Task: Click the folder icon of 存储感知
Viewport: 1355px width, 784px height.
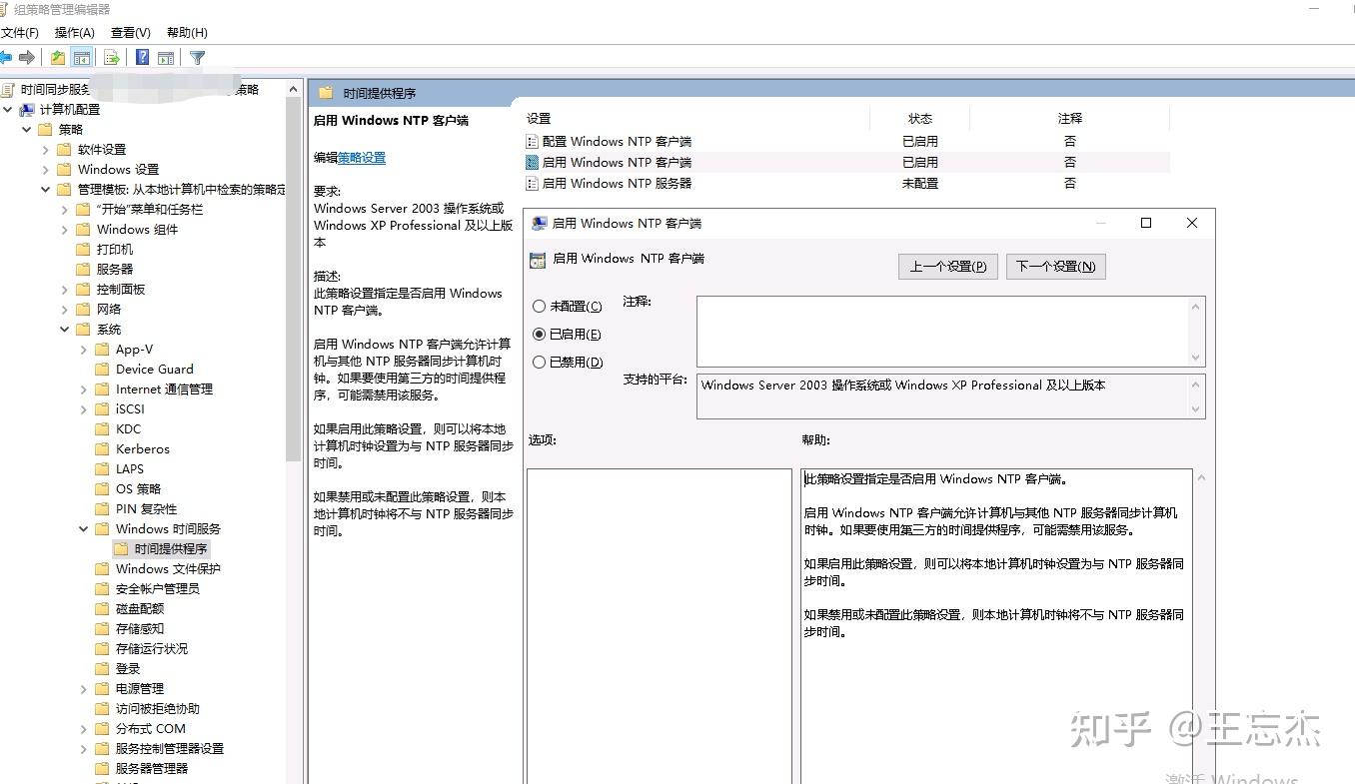Action: pos(102,629)
